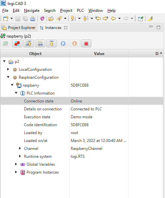This screenshot has height=198, width=165.
Task: Open the File menu
Action: 5,11
